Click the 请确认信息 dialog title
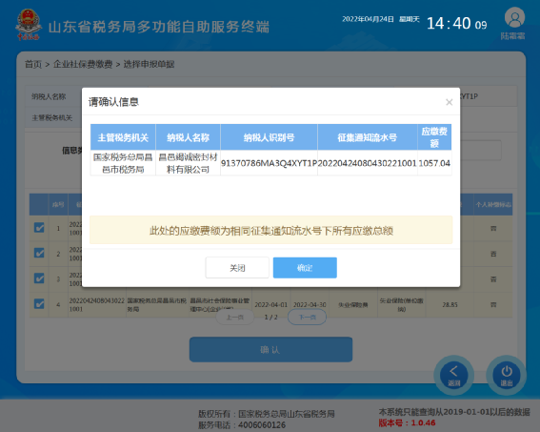The image size is (540, 432). tap(113, 102)
